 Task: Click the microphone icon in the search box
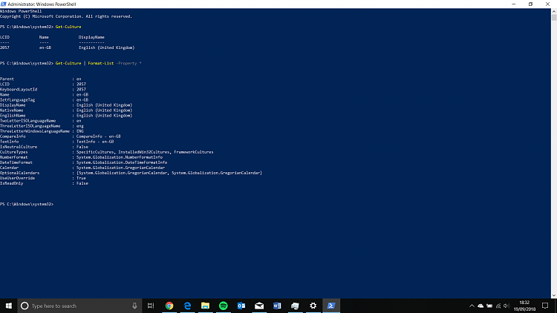(x=134, y=306)
